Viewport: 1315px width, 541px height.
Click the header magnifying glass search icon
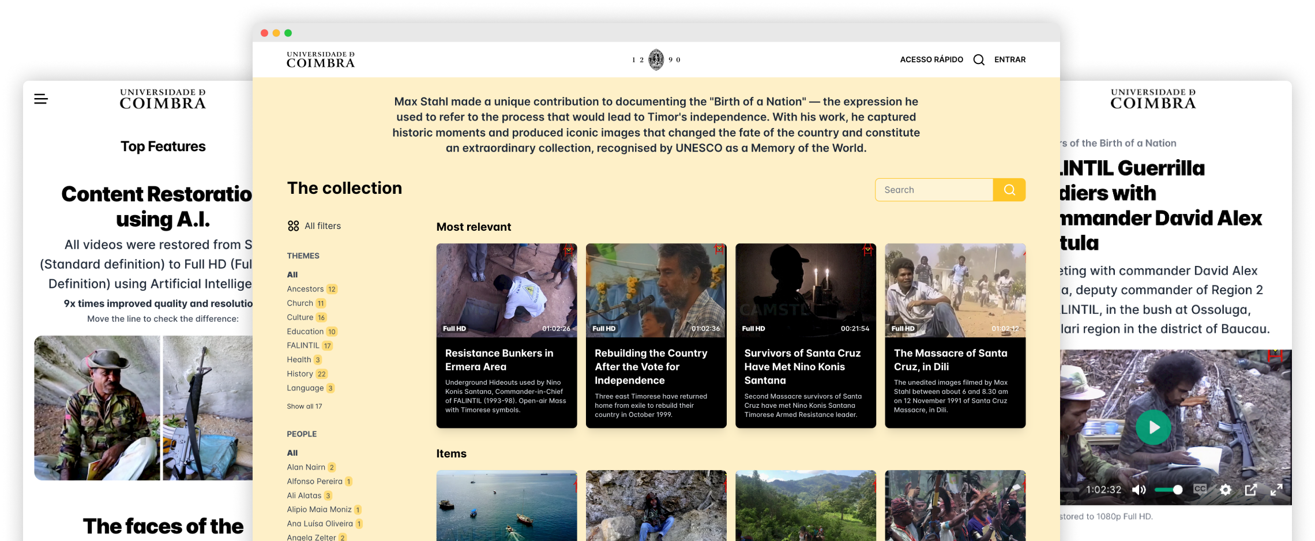(x=979, y=60)
